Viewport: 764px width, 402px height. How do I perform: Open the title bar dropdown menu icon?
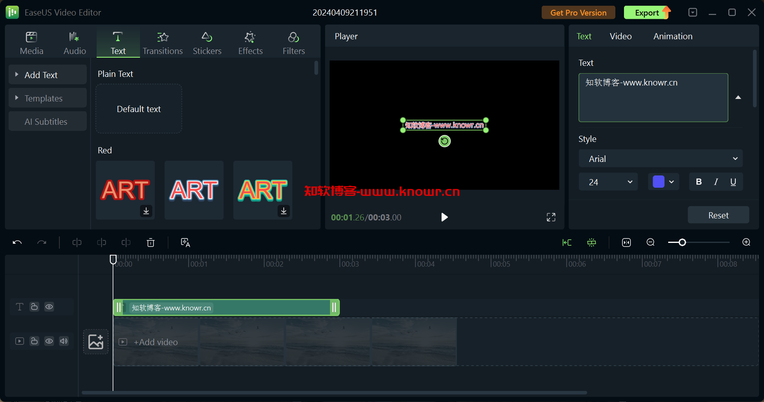tap(693, 13)
